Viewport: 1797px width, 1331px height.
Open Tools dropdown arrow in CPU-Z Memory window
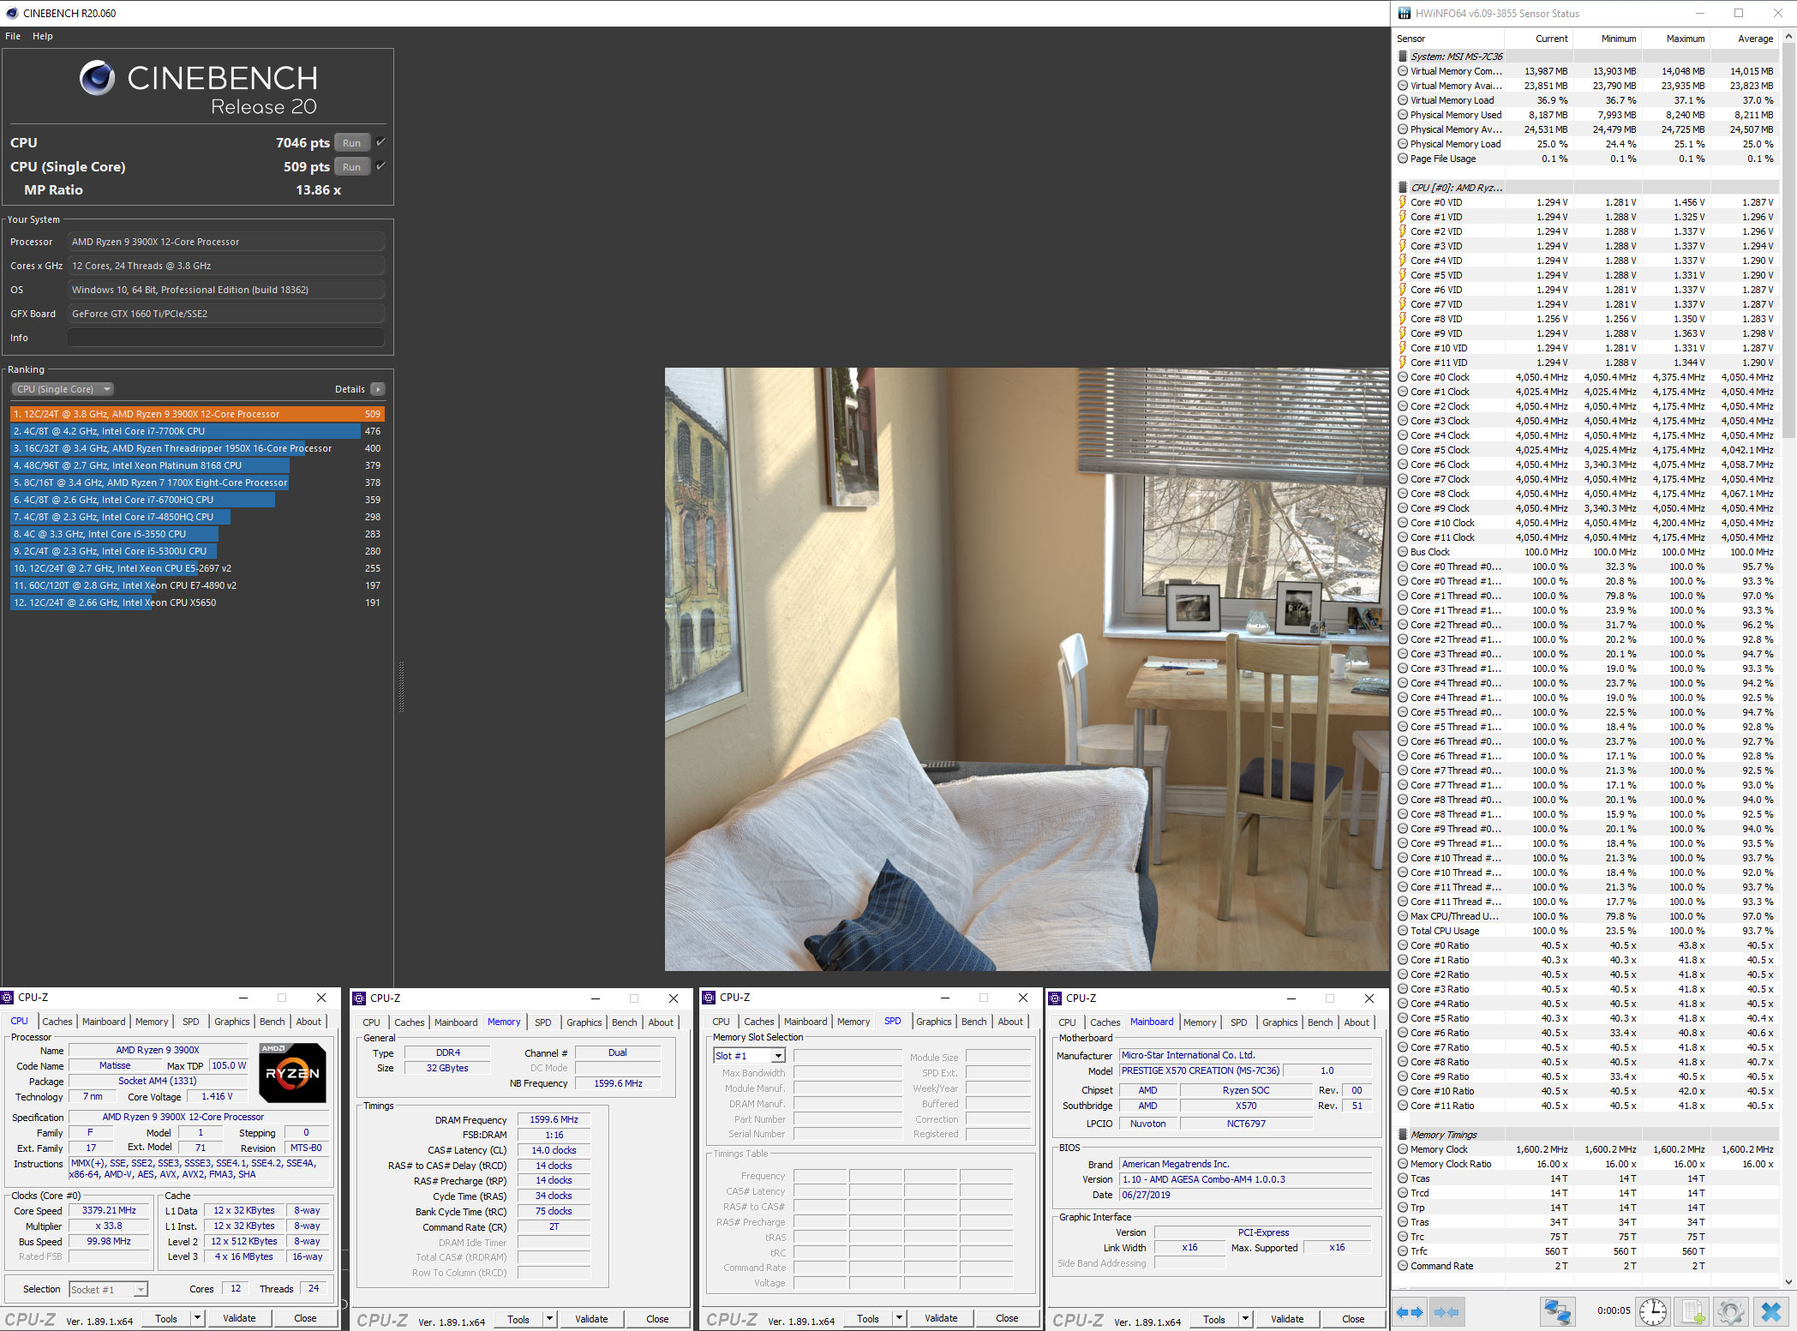[549, 1319]
